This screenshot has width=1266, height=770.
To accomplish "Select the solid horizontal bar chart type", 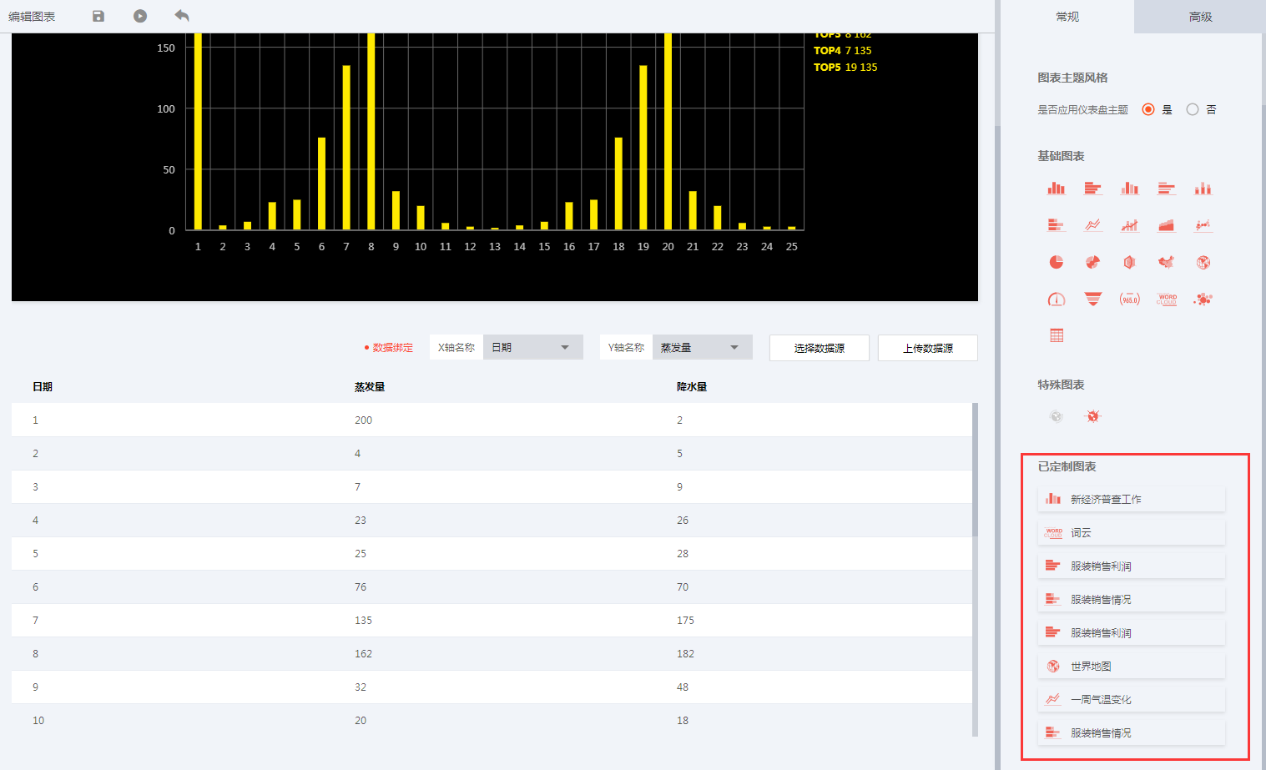I will 1093,189.
